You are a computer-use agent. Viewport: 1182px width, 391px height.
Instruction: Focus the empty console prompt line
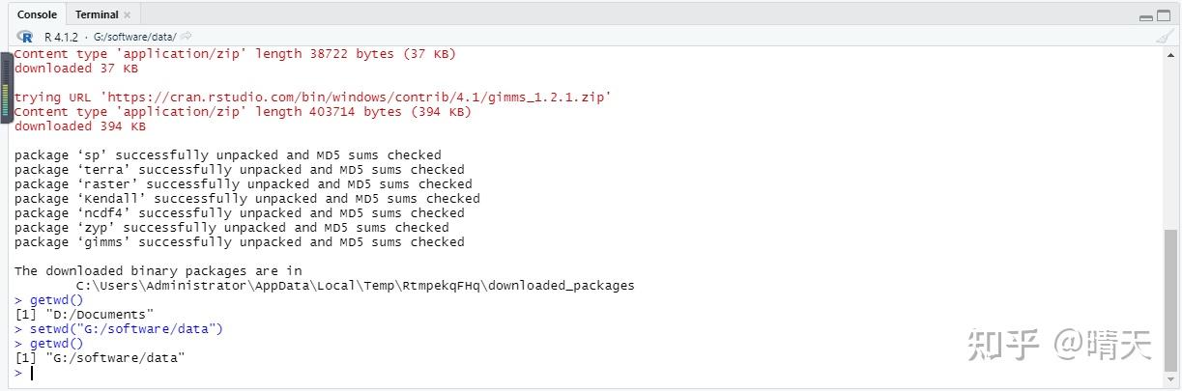pos(290,373)
